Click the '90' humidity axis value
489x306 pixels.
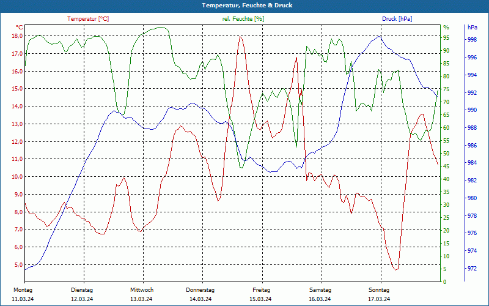pos(446,51)
